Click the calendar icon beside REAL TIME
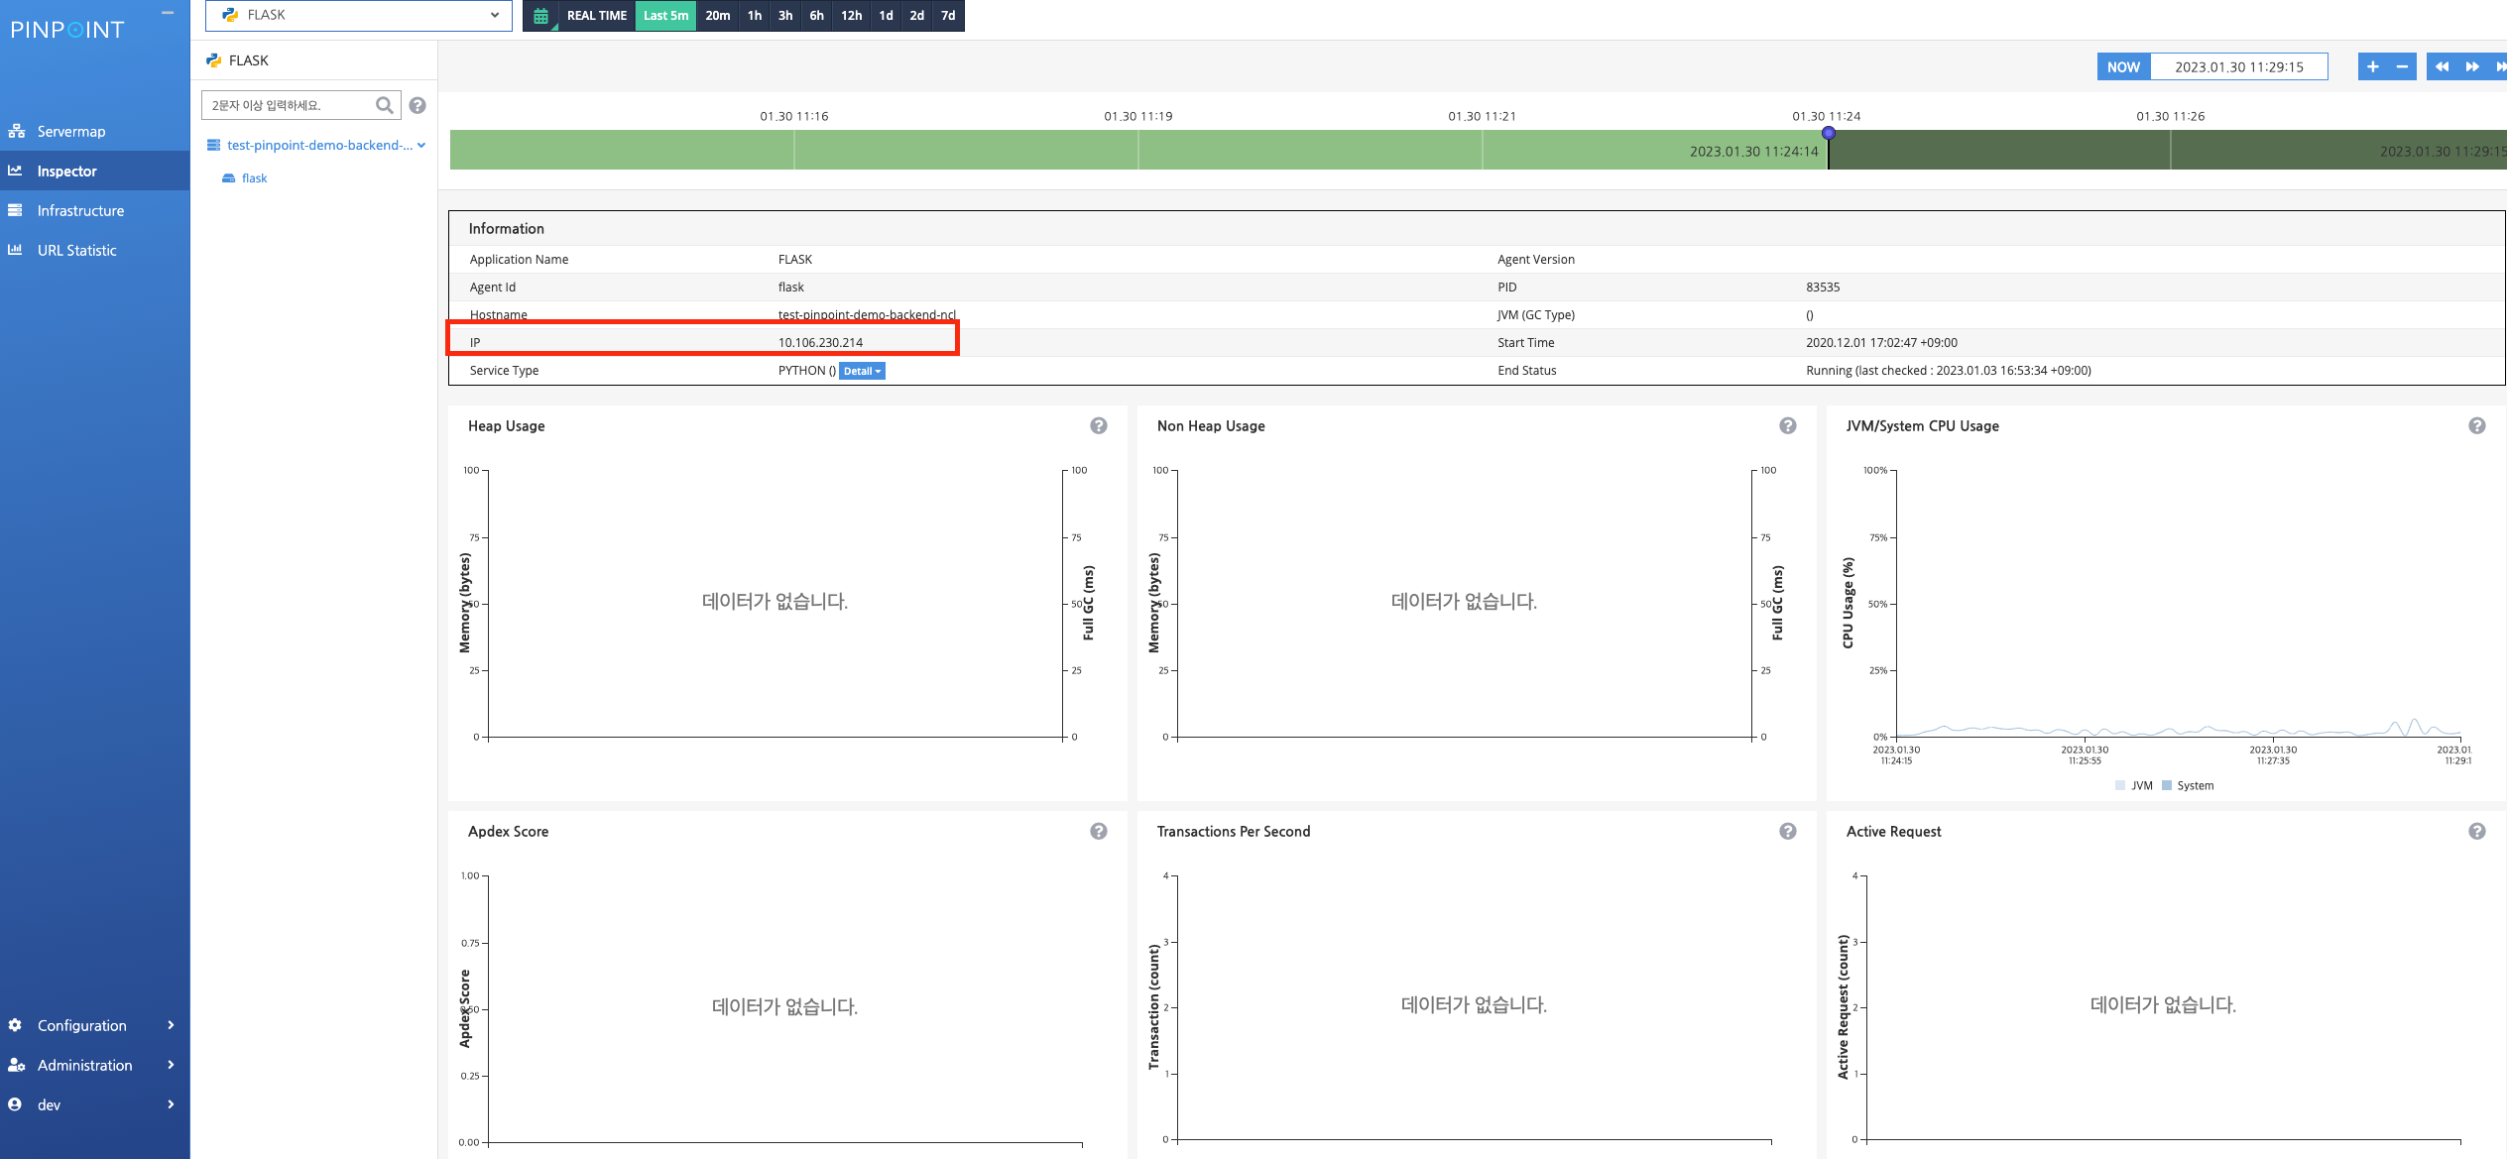The image size is (2507, 1159). (541, 15)
